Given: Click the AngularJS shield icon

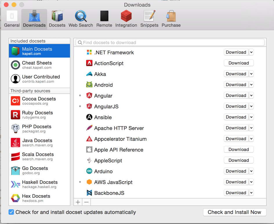Looking at the screenshot, I should point(89,106).
